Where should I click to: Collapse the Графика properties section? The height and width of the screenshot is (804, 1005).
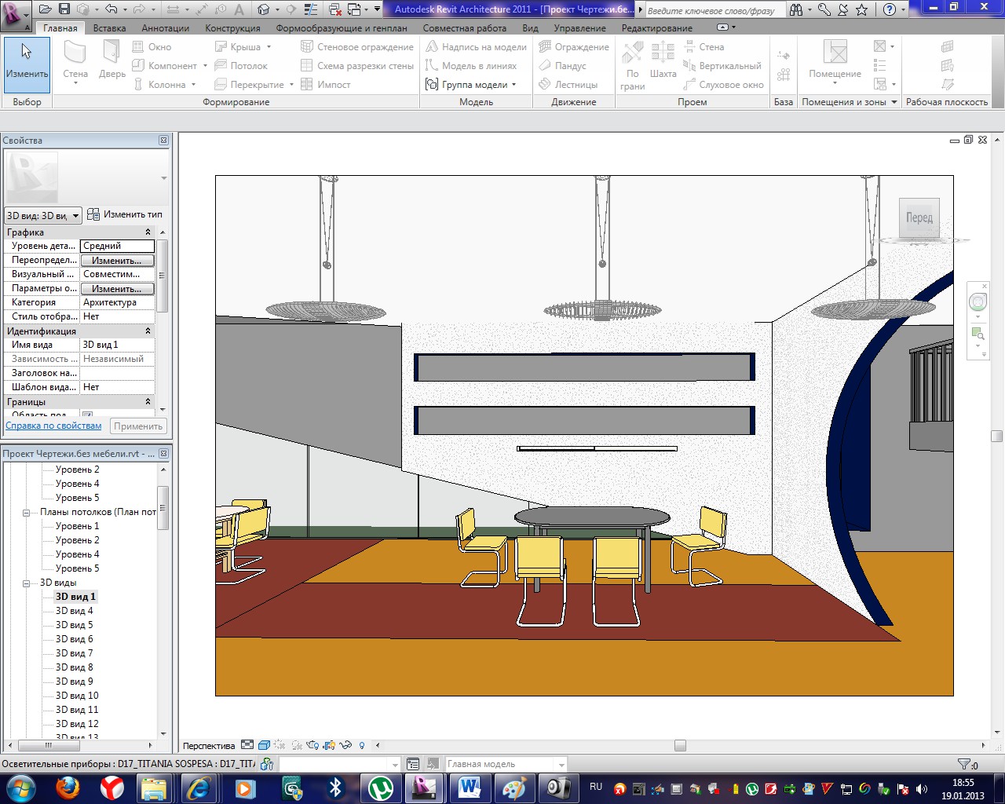point(148,232)
